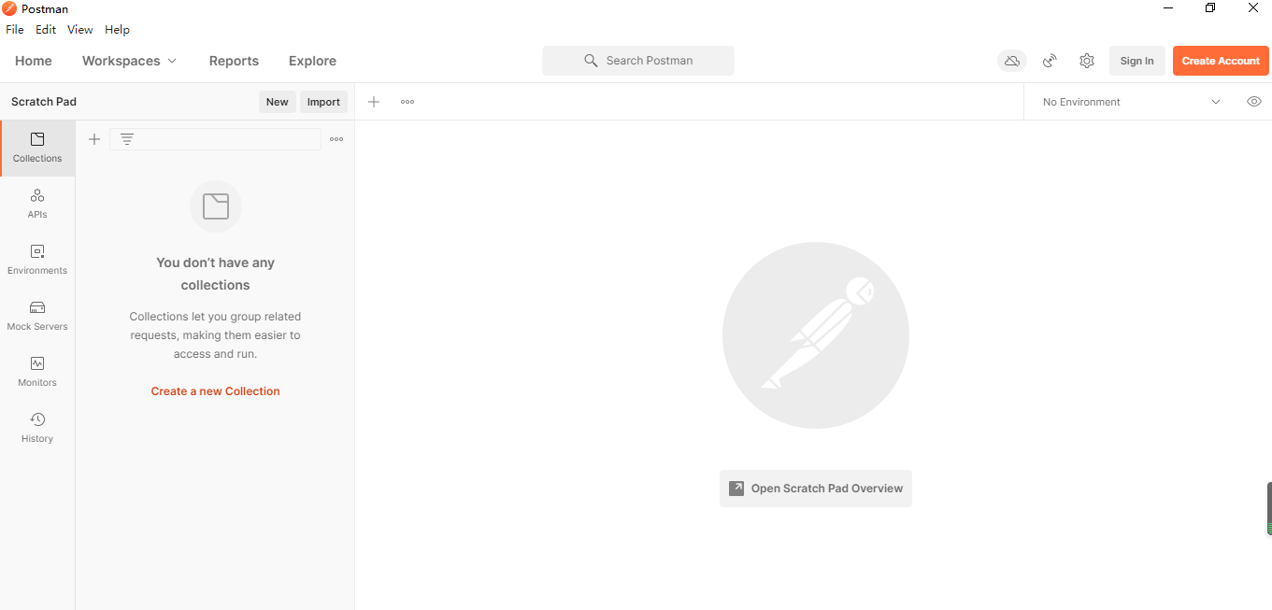Click the Postman astronaut logo graphic
Screen dimensions: 1272x610
tap(816, 335)
